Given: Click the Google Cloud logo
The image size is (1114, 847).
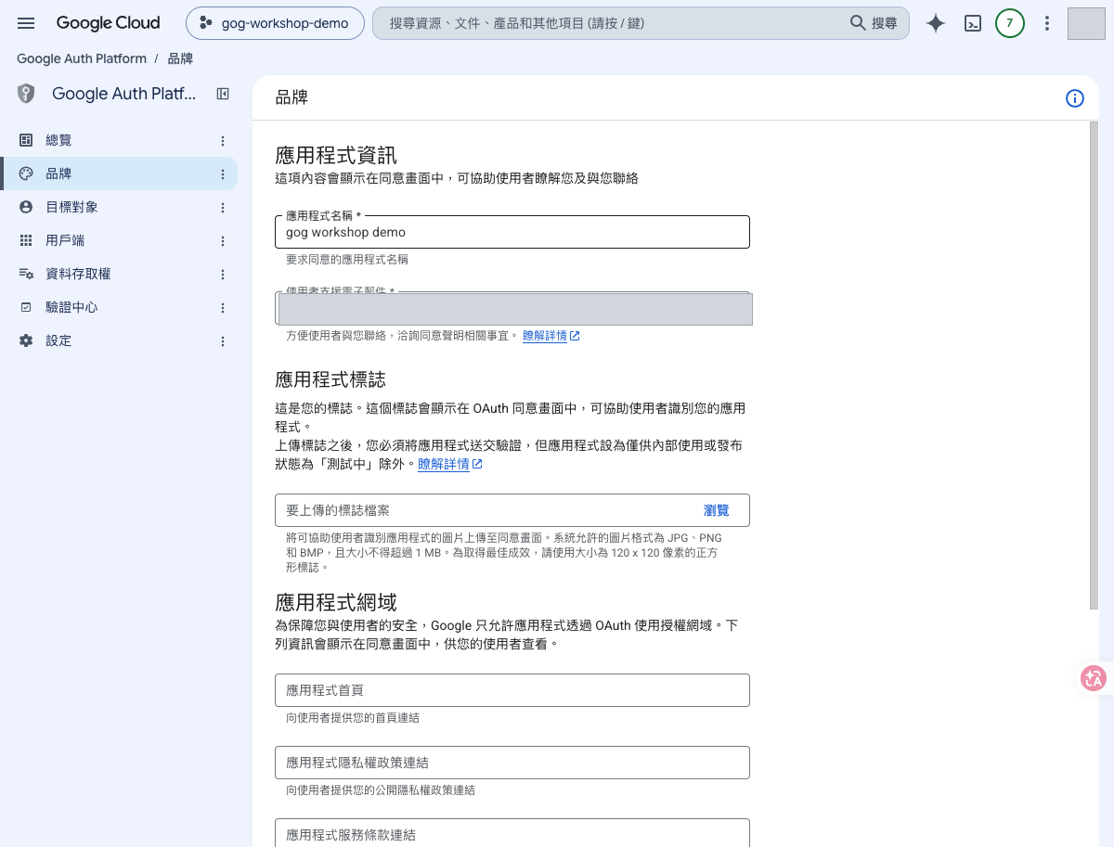Looking at the screenshot, I should [x=108, y=23].
